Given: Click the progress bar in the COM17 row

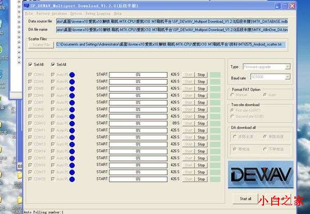Looking at the screenshot, I should click(x=138, y=172).
